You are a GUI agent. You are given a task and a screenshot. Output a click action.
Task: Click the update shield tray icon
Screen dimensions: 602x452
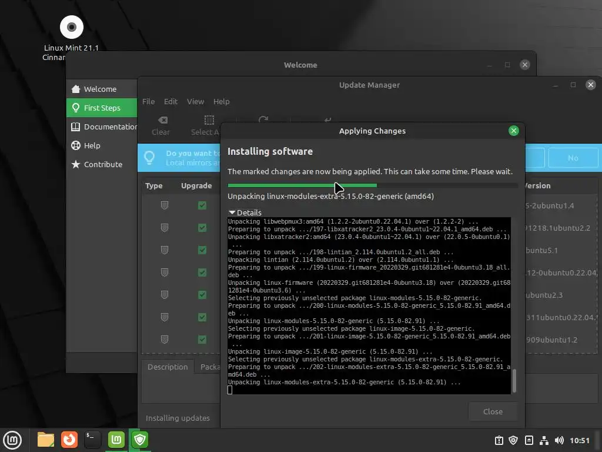point(513,440)
